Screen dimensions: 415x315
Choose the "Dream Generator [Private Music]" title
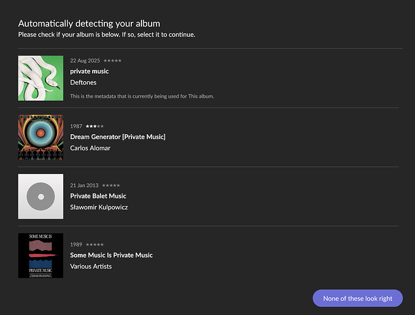tap(117, 137)
